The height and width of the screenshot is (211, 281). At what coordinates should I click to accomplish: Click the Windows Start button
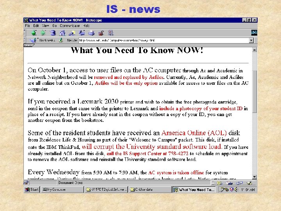[32, 190]
